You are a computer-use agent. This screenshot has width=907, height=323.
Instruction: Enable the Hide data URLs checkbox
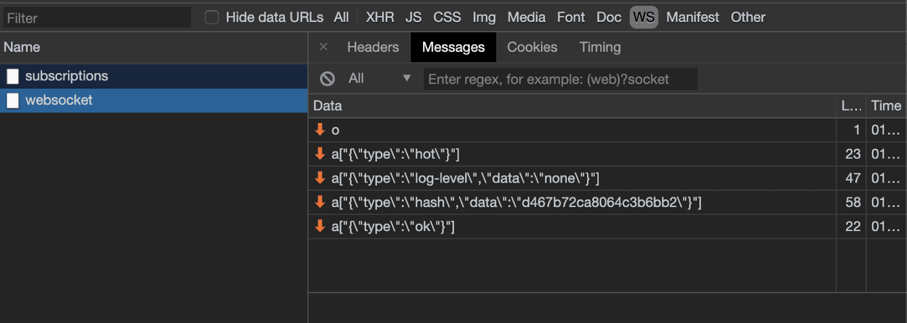tap(212, 17)
